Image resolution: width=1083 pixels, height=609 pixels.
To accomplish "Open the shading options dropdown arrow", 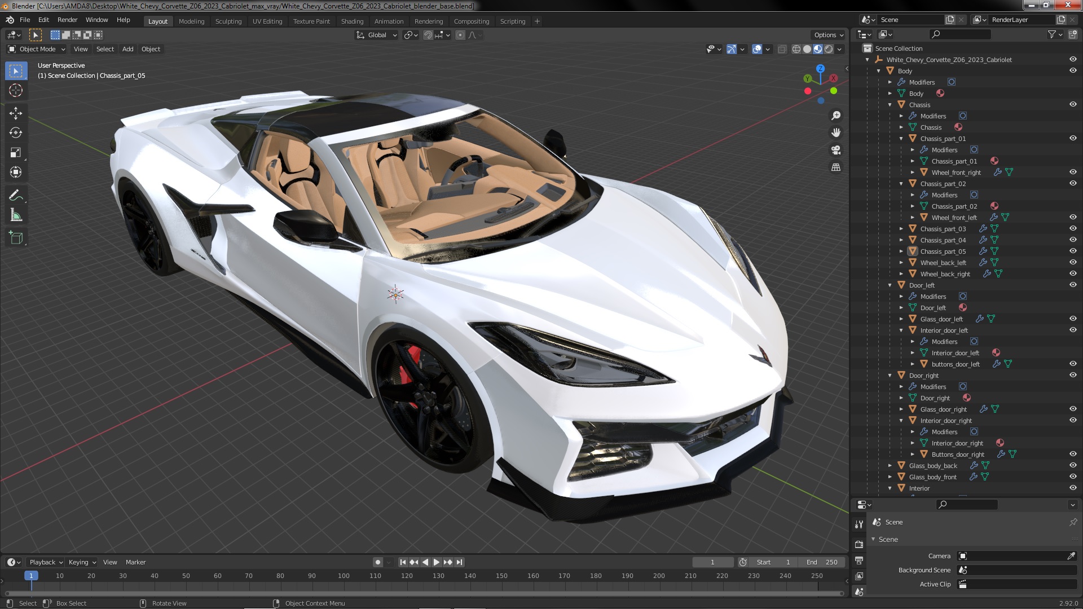I will pos(839,49).
